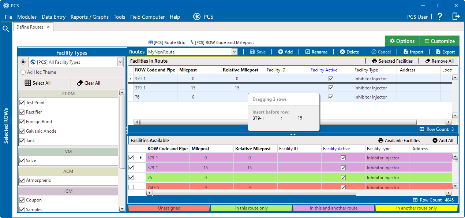Select the [PCS] Route Grid layout
465x218 pixels.
[167, 43]
